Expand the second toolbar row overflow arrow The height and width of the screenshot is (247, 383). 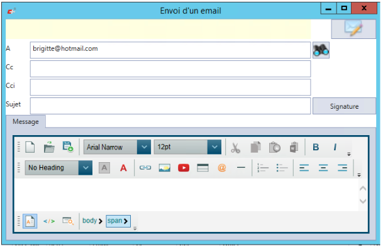359,175
